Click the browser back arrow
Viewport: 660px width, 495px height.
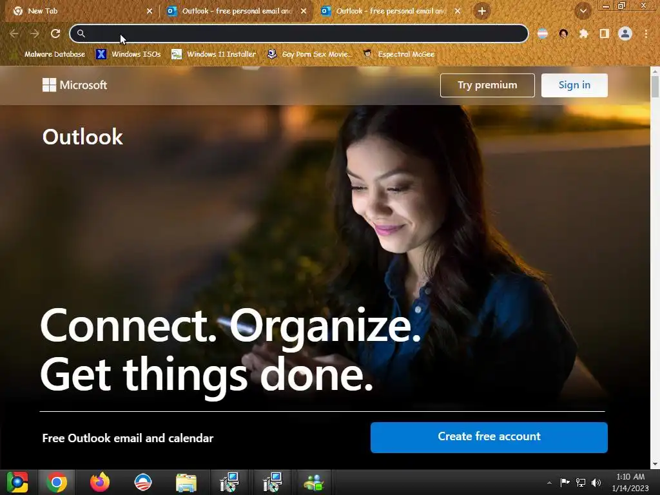14,34
